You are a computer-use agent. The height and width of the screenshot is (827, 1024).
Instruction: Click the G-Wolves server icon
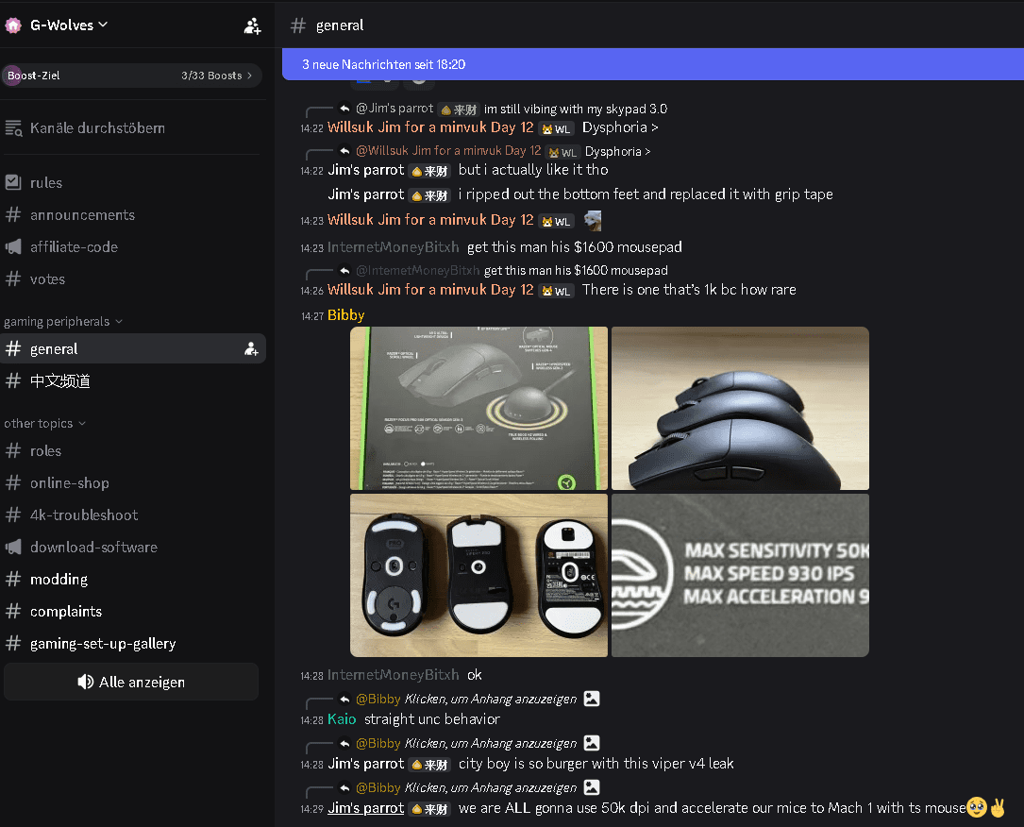click(13, 25)
